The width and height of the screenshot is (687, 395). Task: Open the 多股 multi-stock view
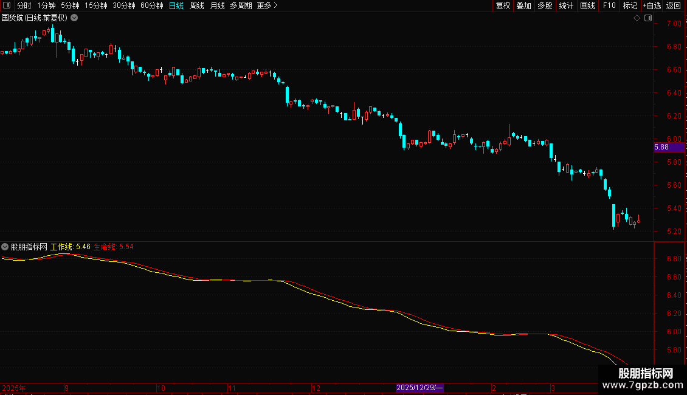[545, 5]
